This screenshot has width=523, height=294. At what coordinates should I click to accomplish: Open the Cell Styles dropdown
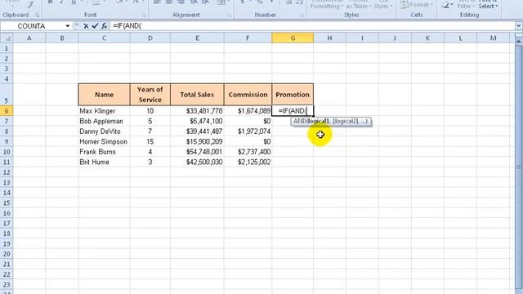tap(382, 5)
